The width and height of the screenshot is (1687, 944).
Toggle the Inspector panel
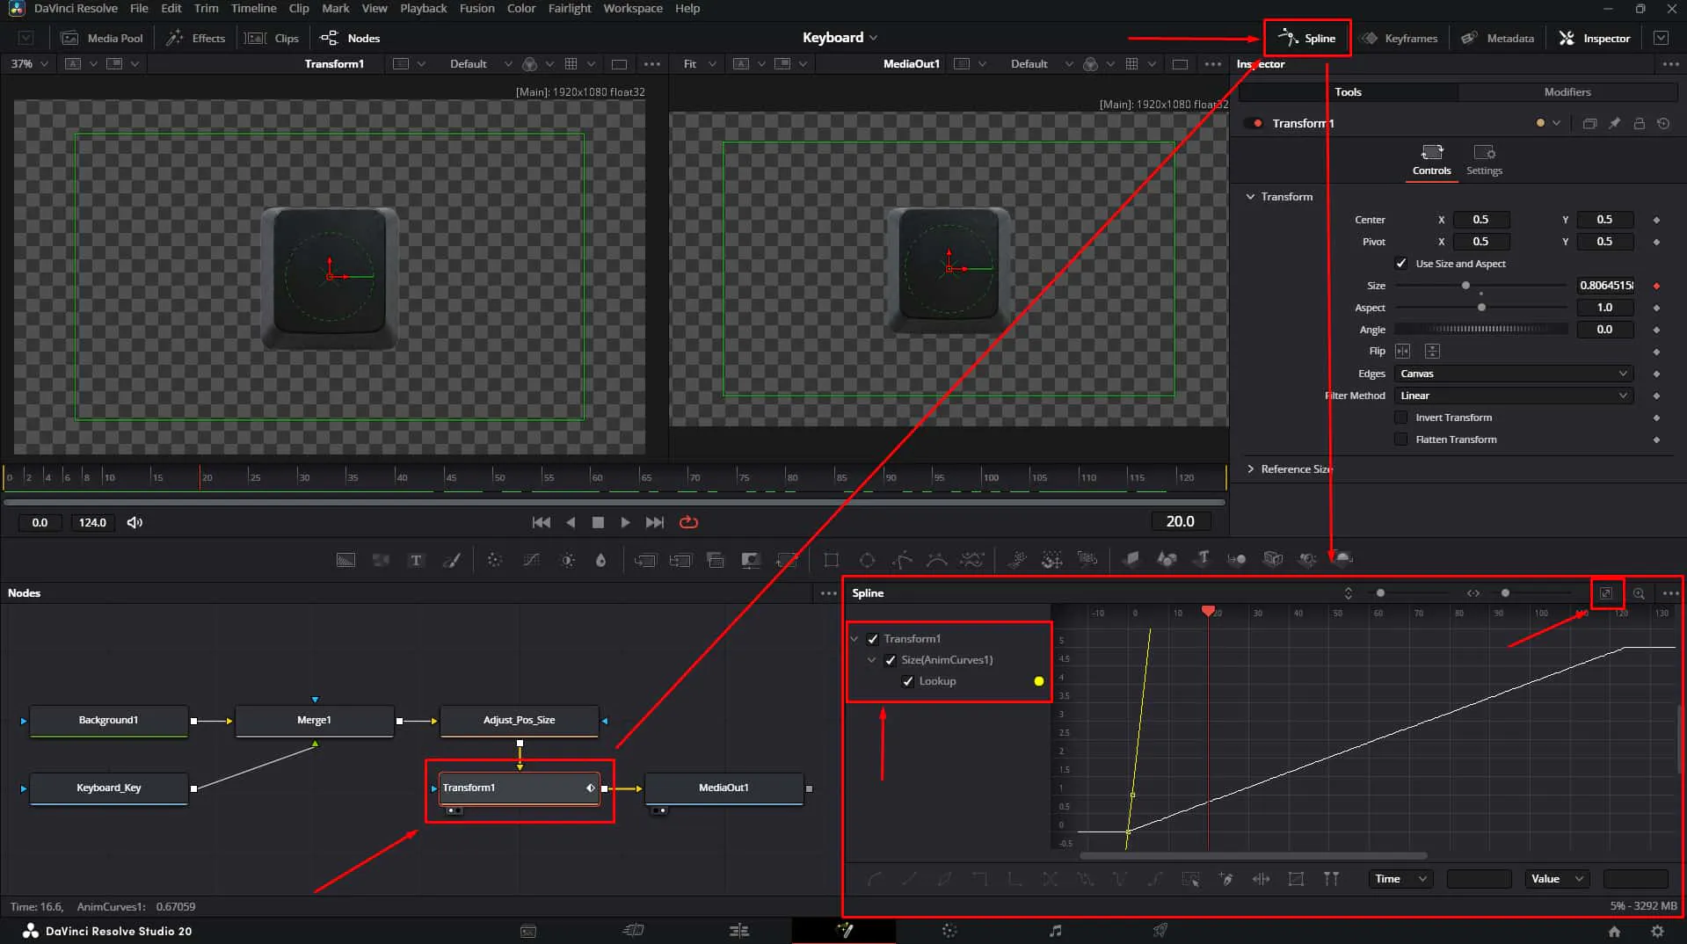click(1595, 38)
